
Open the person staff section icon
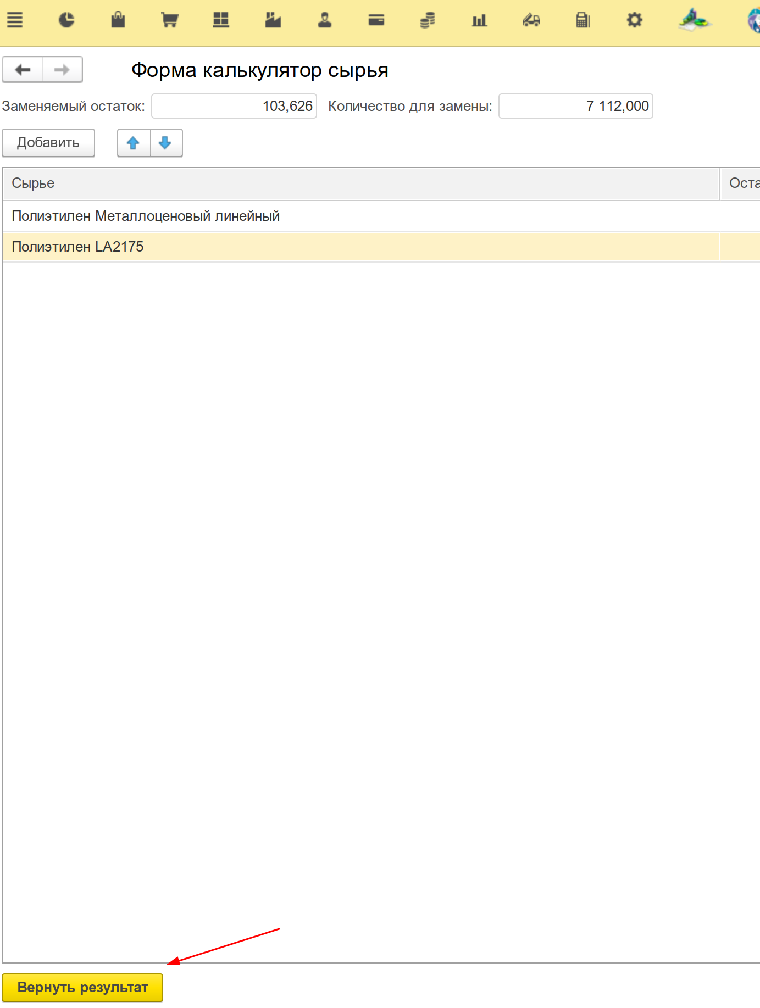click(325, 20)
